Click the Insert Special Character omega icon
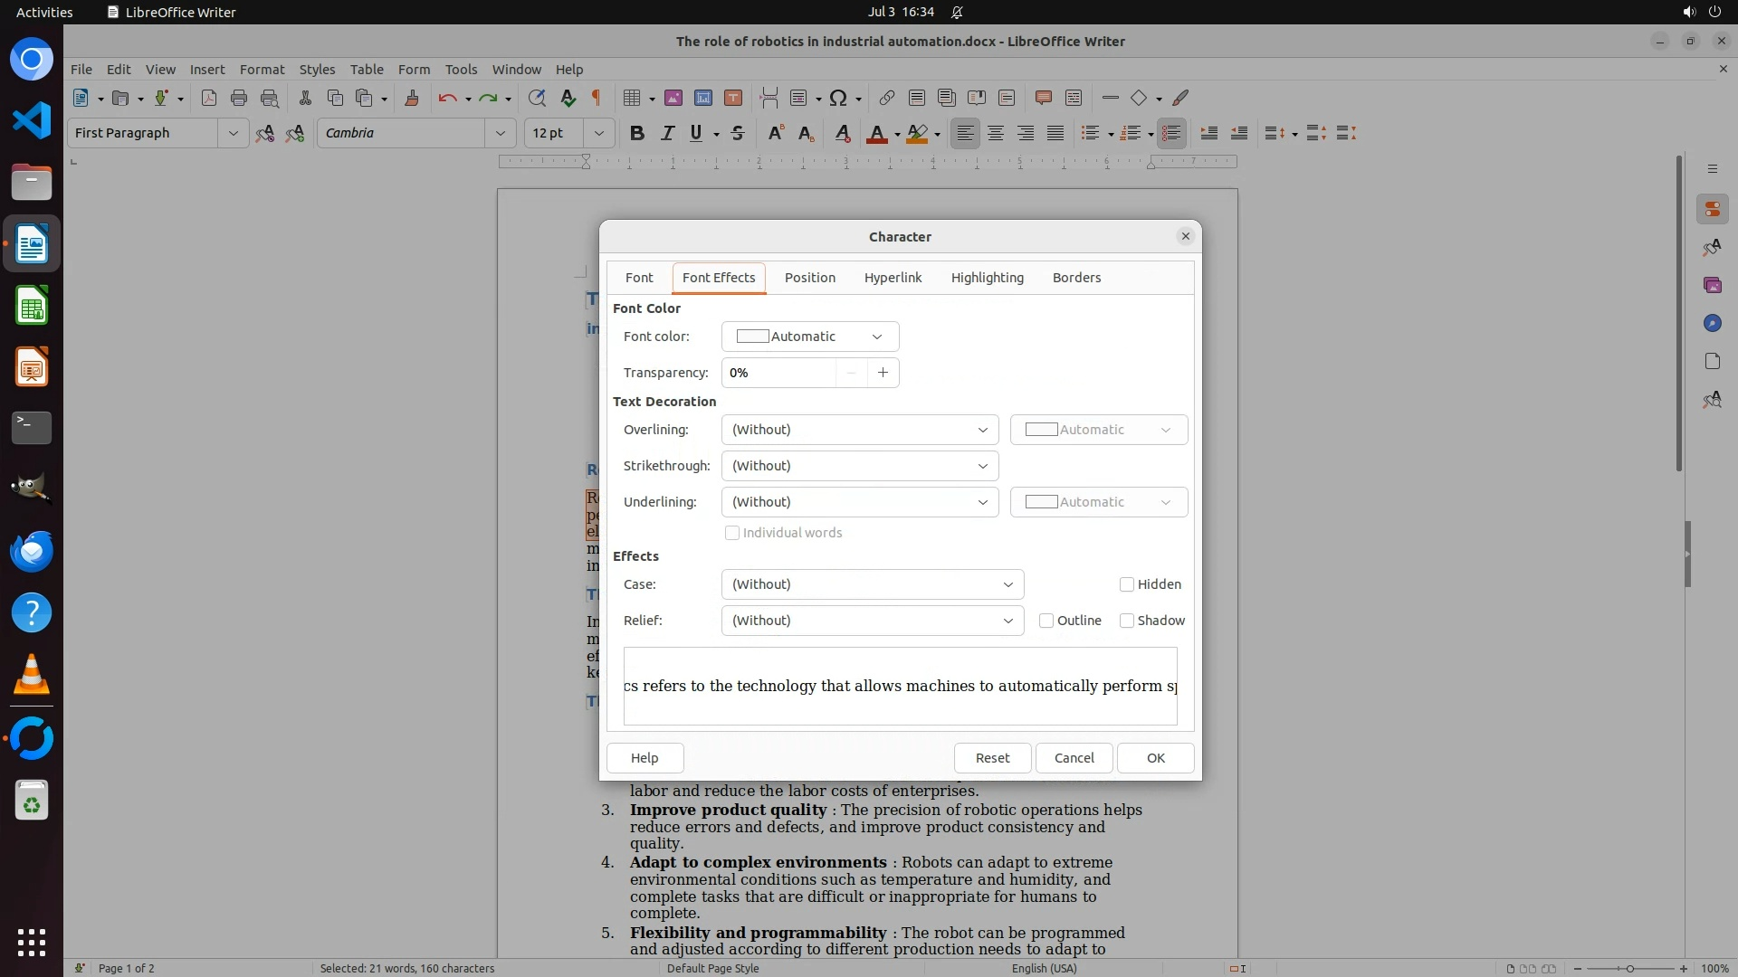This screenshot has width=1738, height=977. tap(838, 98)
